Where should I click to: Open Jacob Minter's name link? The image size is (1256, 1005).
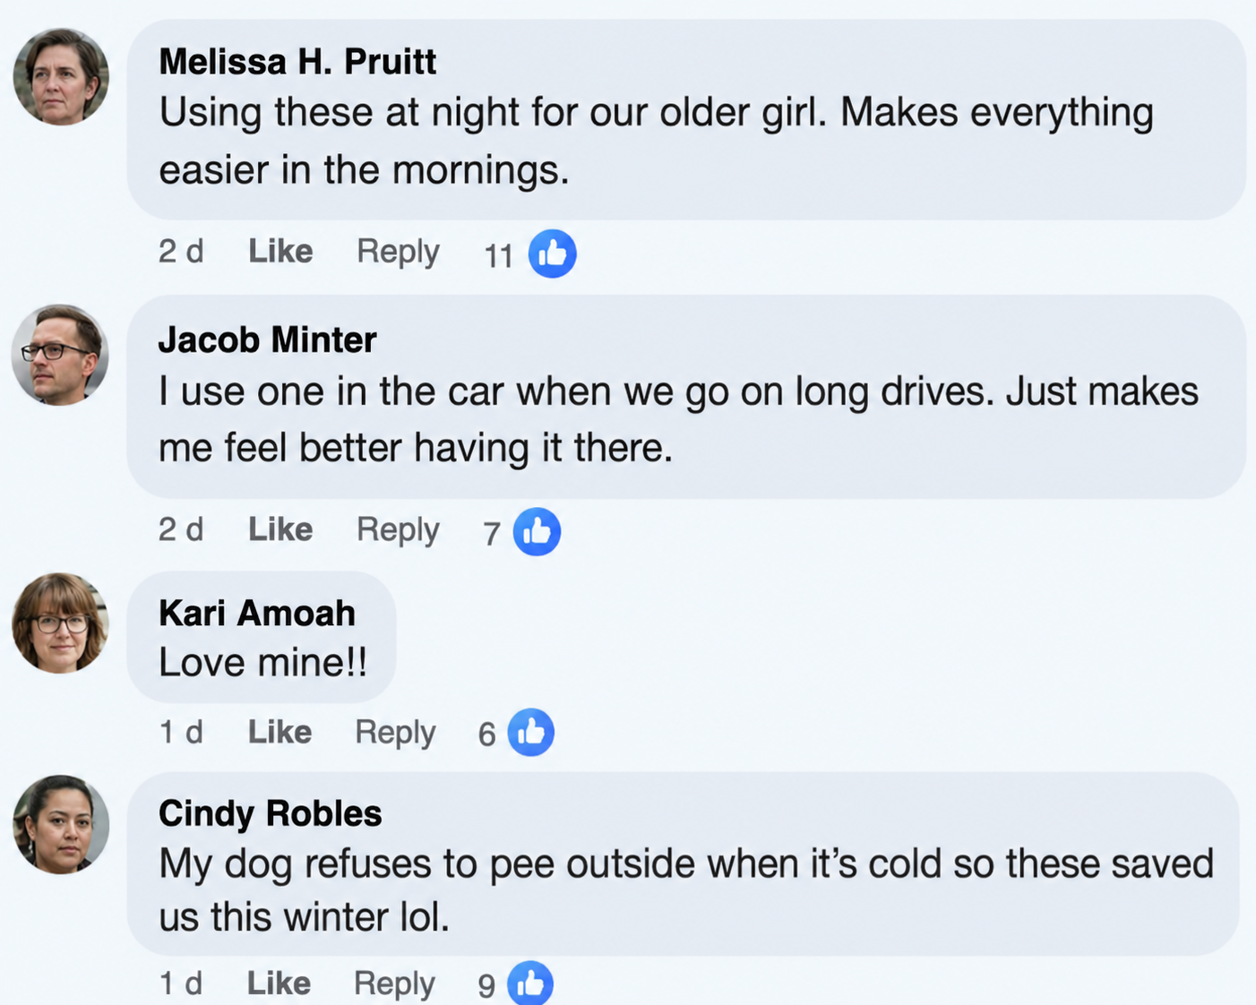click(267, 339)
